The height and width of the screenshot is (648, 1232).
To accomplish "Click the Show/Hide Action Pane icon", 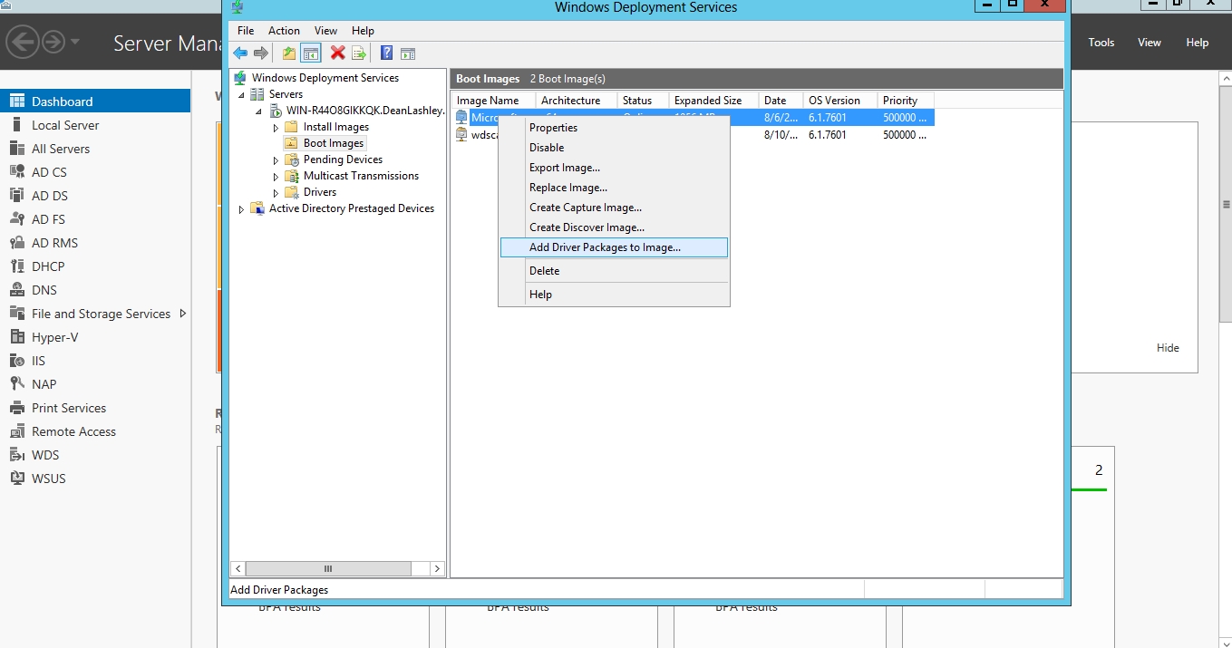I will tap(408, 53).
